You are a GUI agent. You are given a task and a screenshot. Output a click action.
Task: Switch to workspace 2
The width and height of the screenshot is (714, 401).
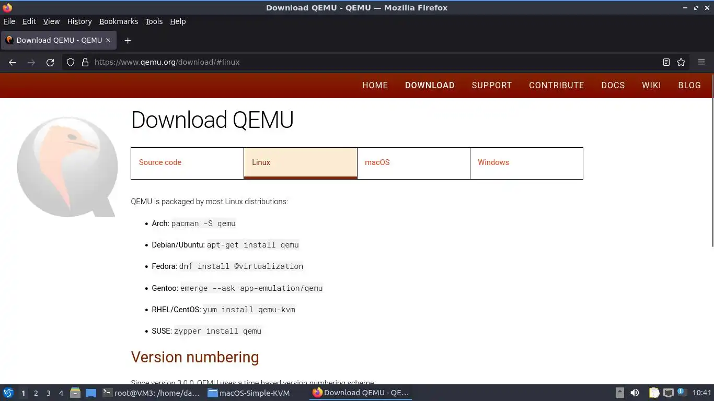pyautogui.click(x=36, y=393)
